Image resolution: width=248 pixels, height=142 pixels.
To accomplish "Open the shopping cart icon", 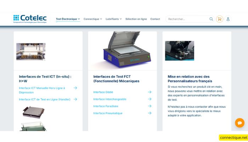I will click(220, 19).
